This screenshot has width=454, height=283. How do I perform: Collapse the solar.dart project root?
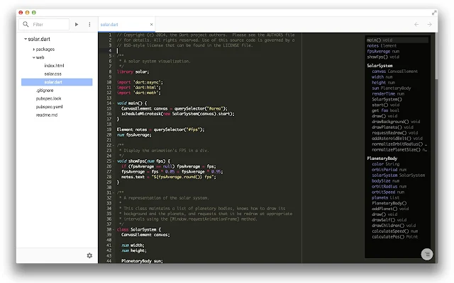coord(26,39)
